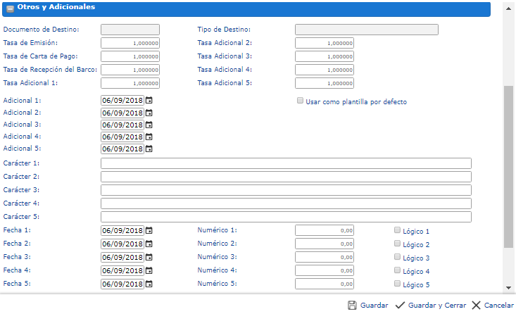Check the Lógico 3 checkbox
The image size is (516, 314).
397,257
